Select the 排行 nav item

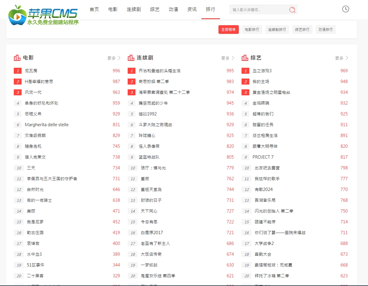[x=210, y=9]
